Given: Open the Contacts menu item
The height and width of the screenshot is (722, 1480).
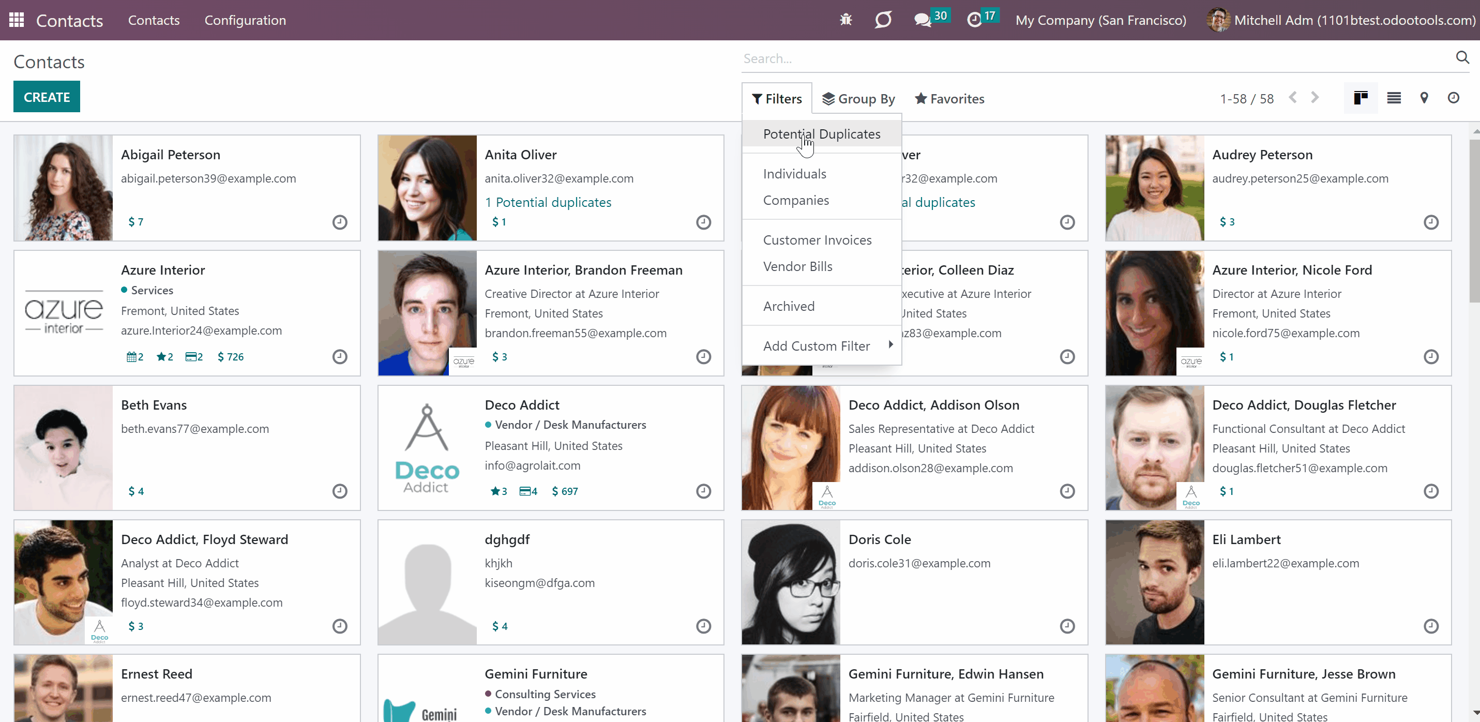Looking at the screenshot, I should (x=154, y=20).
